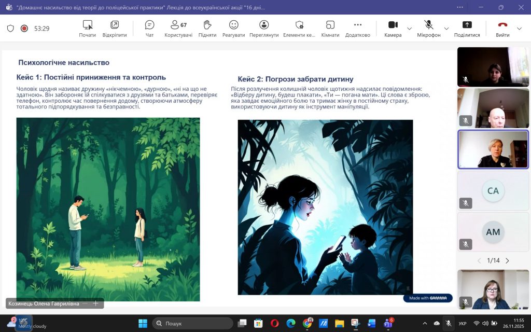Viewport: 531px width, 332px height.
Task: Toggle the Камера on or off
Action: click(x=393, y=28)
